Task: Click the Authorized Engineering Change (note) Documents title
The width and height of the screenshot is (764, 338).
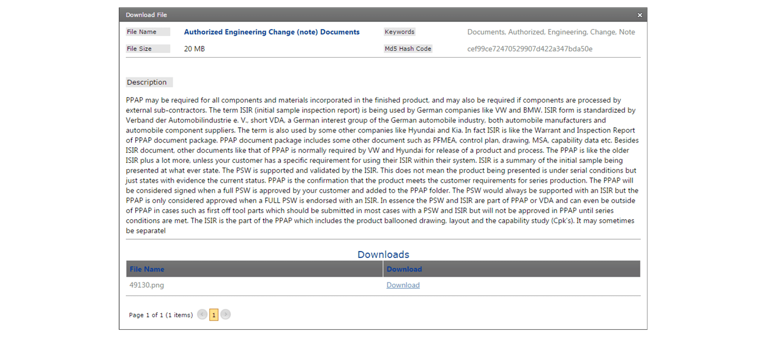Action: [x=272, y=32]
